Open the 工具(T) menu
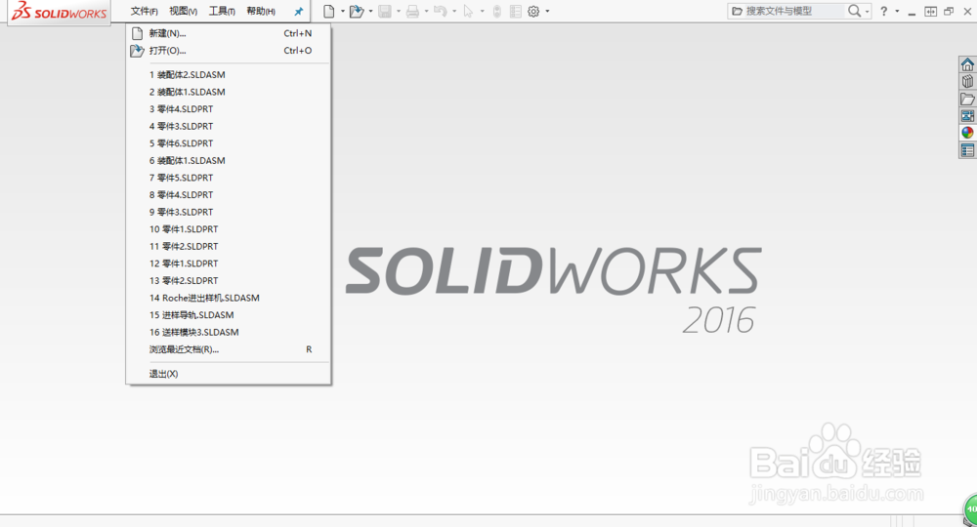Image resolution: width=977 pixels, height=527 pixels. tap(222, 11)
